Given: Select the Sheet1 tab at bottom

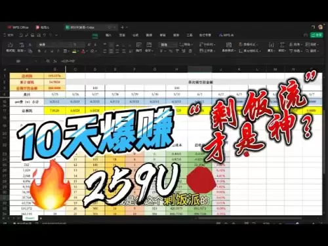Looking at the screenshot, I should [30, 218].
